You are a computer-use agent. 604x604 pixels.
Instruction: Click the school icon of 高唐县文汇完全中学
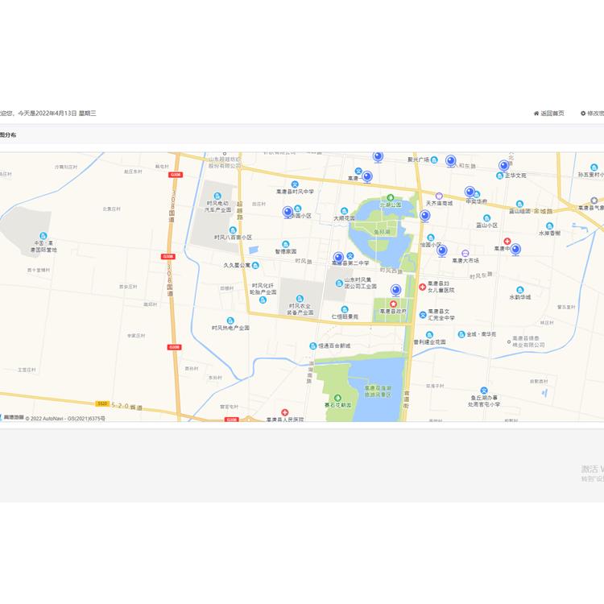click(x=423, y=315)
